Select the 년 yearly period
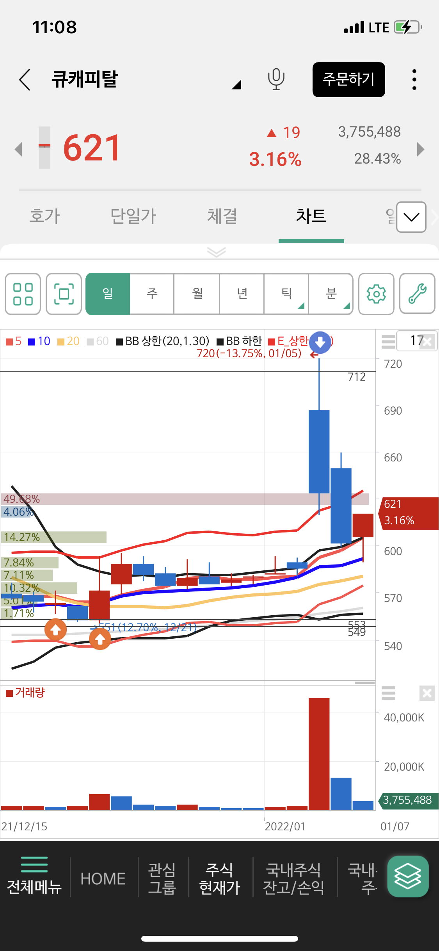 242,294
